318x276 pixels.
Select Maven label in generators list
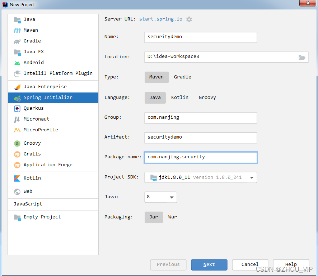click(x=31, y=30)
